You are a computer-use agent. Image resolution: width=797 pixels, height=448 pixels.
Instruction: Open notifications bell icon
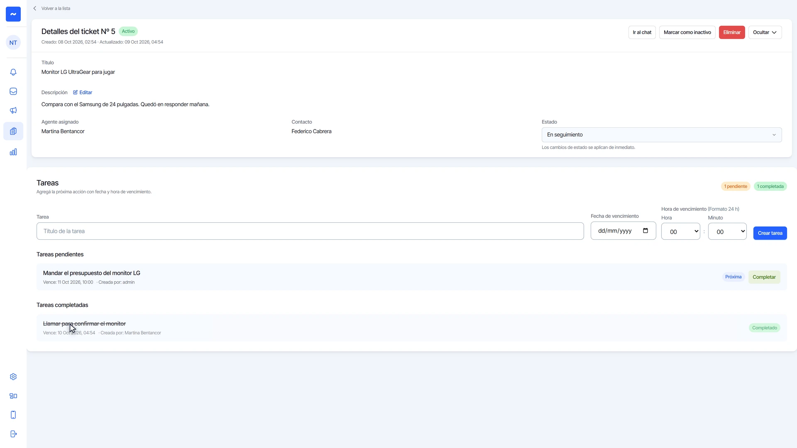[x=13, y=72]
